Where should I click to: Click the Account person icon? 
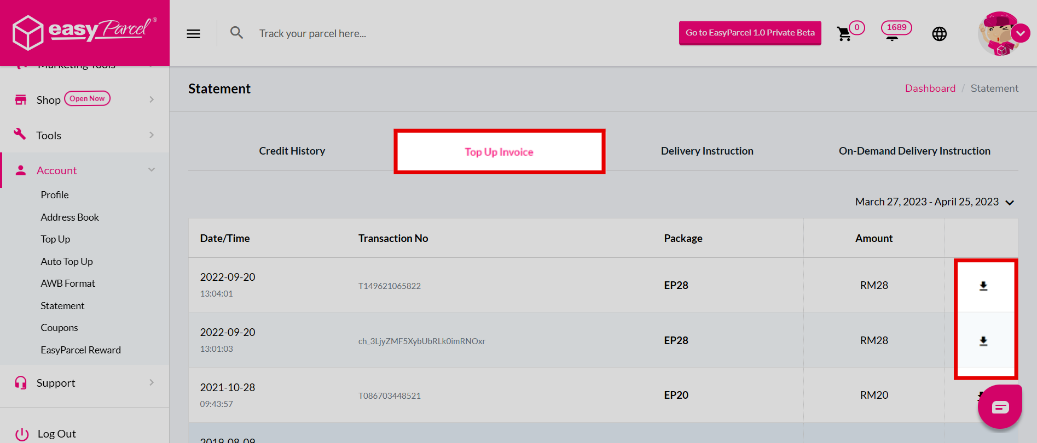click(21, 170)
